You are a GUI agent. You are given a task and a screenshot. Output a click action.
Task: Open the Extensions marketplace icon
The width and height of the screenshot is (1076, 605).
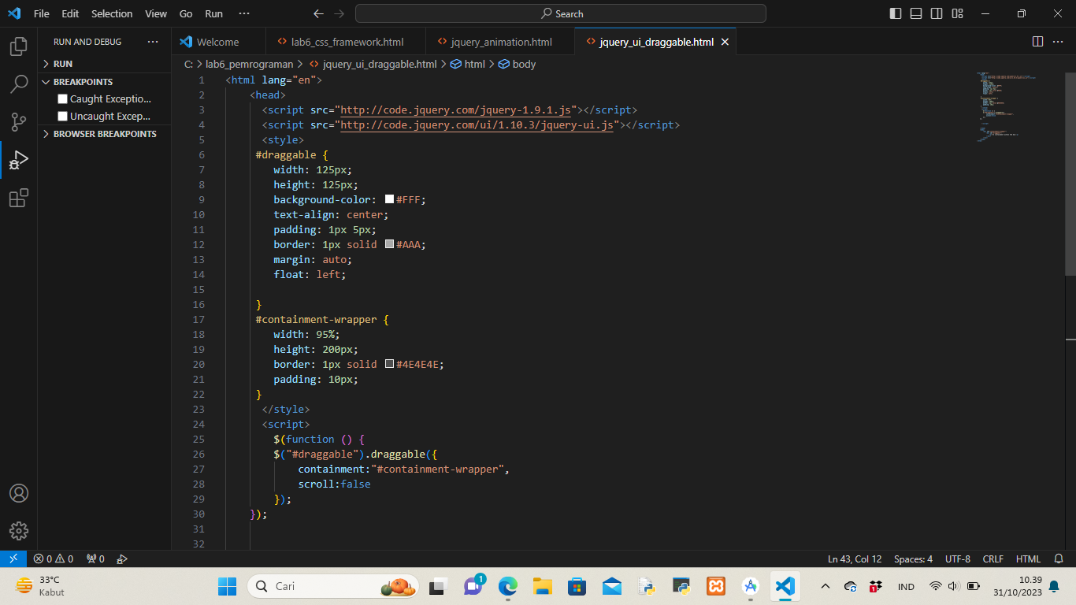(18, 198)
